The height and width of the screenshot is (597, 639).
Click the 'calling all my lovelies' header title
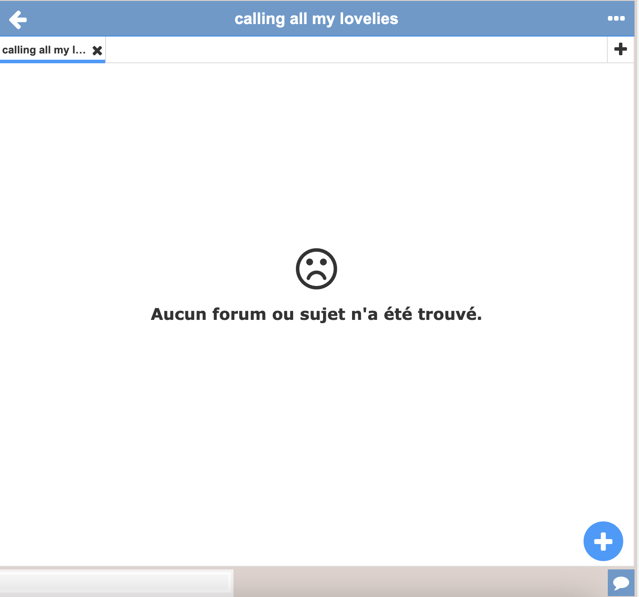pyautogui.click(x=316, y=19)
